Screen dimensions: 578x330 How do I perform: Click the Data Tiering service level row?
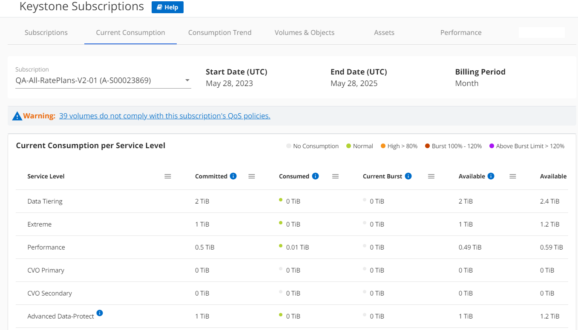point(45,201)
